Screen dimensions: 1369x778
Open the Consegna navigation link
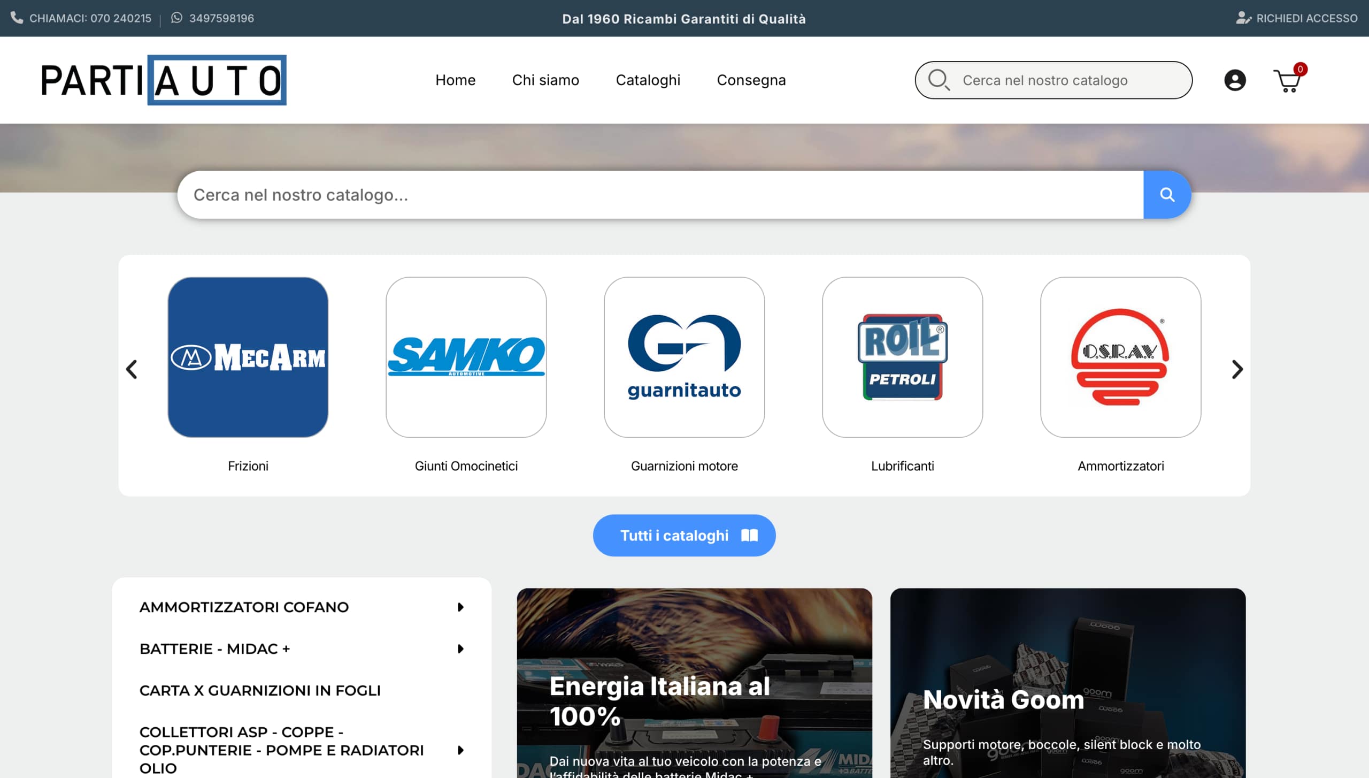[751, 80]
